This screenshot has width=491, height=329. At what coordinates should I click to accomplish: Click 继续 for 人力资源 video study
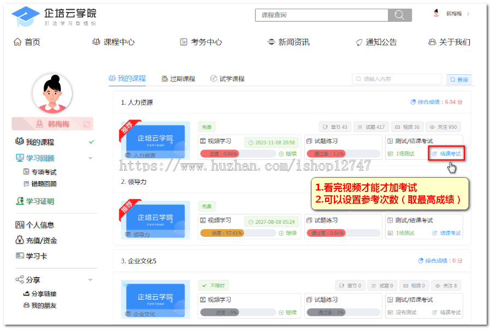pyautogui.click(x=288, y=154)
